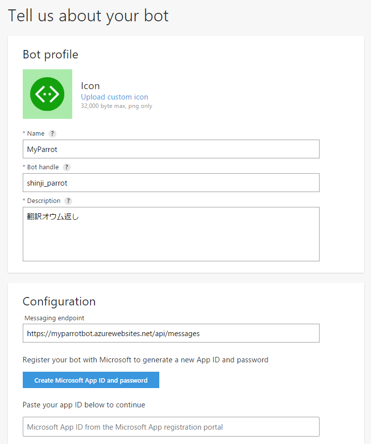Click the 'Paste your app ID below' text

click(84, 405)
